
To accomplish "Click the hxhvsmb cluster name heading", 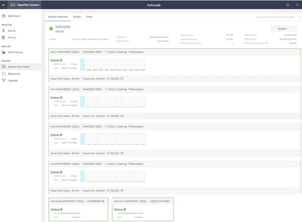I will tap(63, 27).
